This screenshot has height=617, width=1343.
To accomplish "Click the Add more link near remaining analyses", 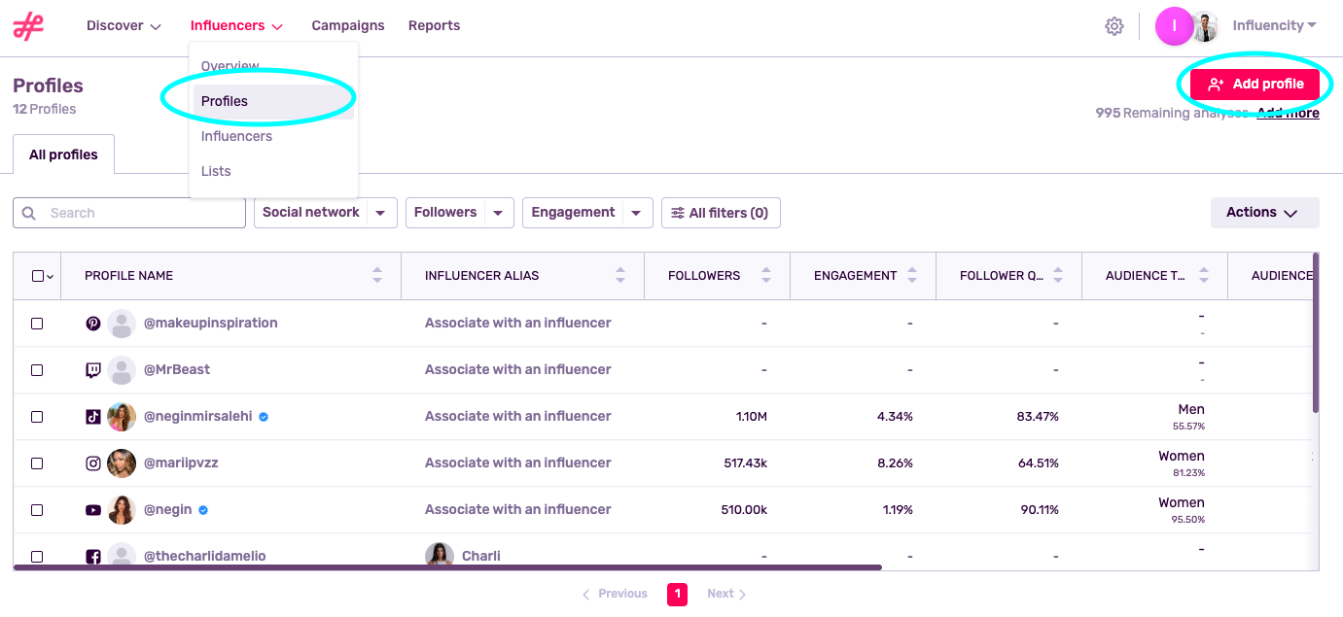I will (x=1287, y=113).
